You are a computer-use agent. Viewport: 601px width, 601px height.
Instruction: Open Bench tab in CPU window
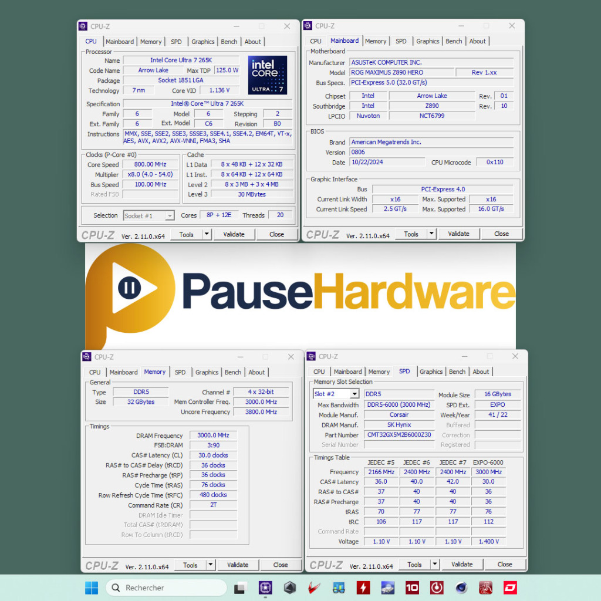click(229, 42)
